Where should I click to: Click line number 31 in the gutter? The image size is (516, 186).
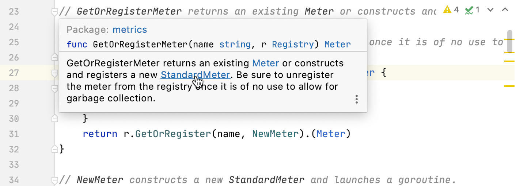(x=14, y=134)
